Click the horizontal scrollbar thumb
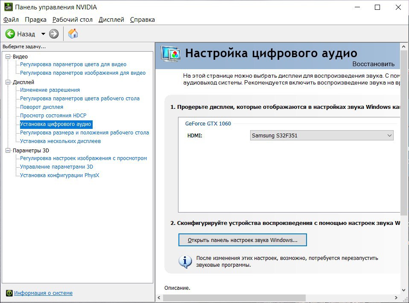This screenshot has width=409, height=303. (x=234, y=297)
